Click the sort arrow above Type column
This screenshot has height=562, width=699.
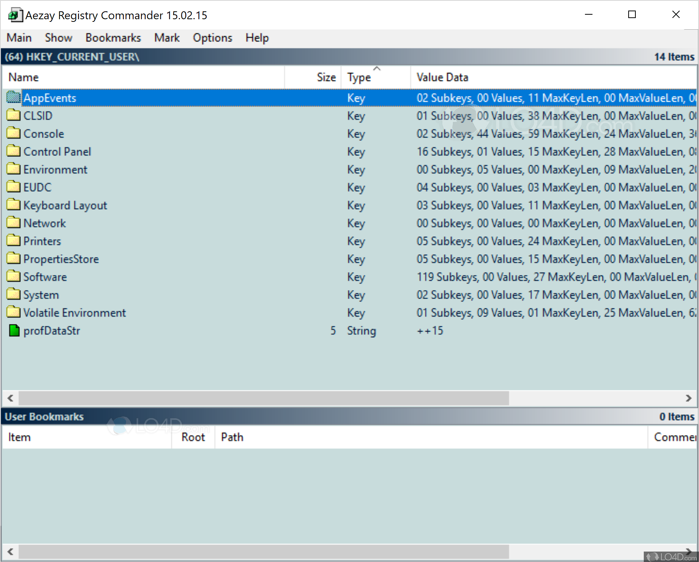pyautogui.click(x=377, y=69)
